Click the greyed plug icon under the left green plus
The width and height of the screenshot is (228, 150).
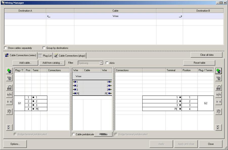click(x=9, y=78)
